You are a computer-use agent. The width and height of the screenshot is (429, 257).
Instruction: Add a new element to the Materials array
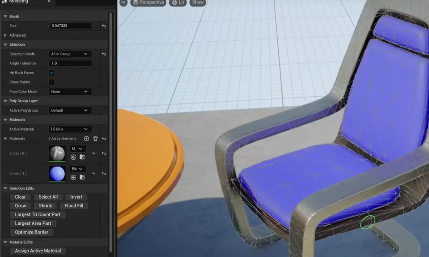86,139
